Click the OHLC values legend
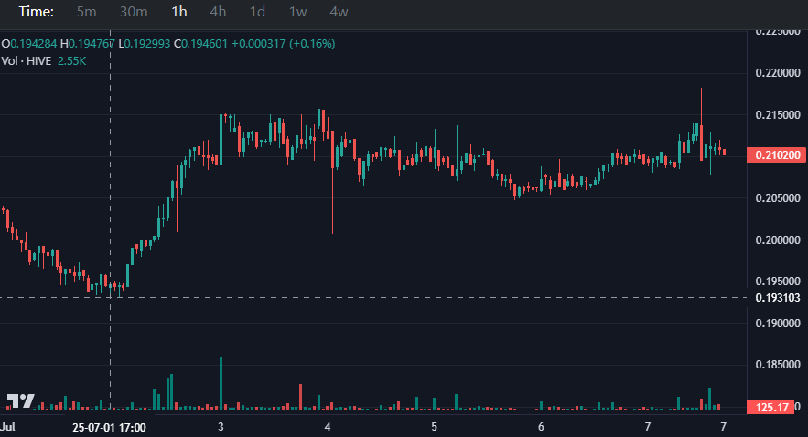808x437 pixels. coord(168,44)
